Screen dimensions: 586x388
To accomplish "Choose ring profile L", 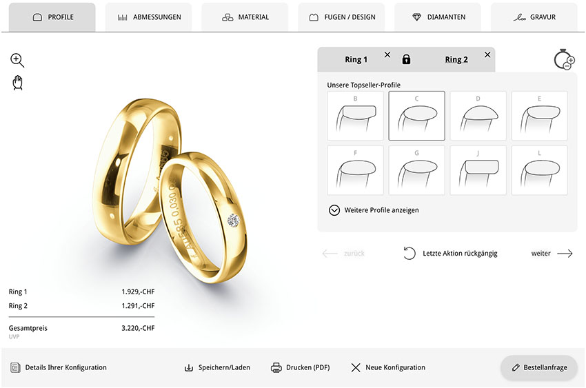I will point(539,170).
